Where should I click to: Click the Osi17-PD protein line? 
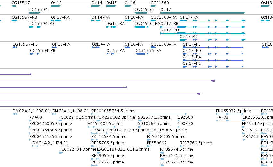point(213,54)
